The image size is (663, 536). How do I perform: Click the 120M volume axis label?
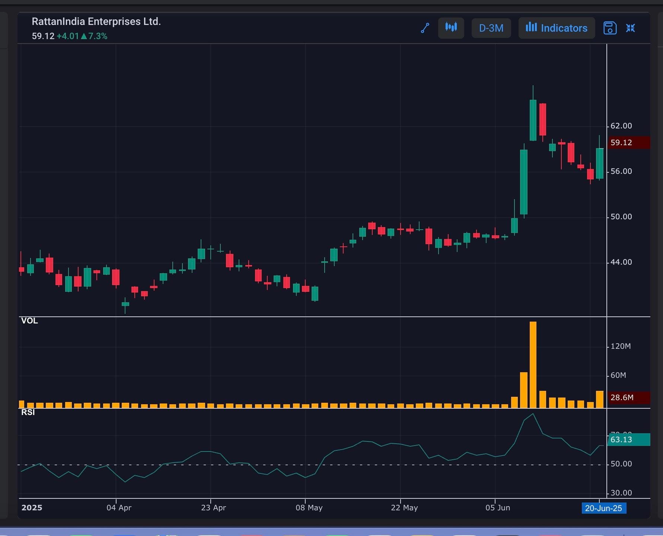[621, 347]
